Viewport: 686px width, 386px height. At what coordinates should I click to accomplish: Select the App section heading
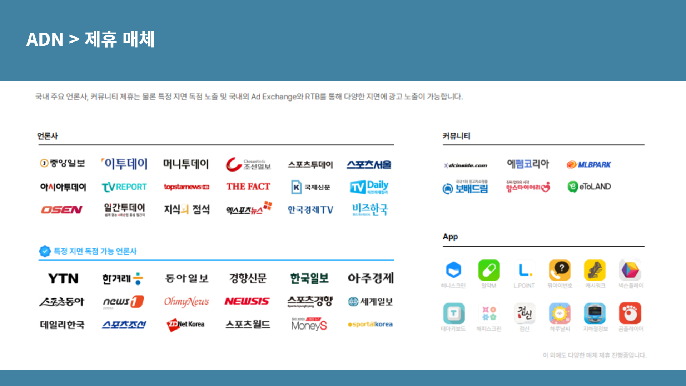coord(450,237)
